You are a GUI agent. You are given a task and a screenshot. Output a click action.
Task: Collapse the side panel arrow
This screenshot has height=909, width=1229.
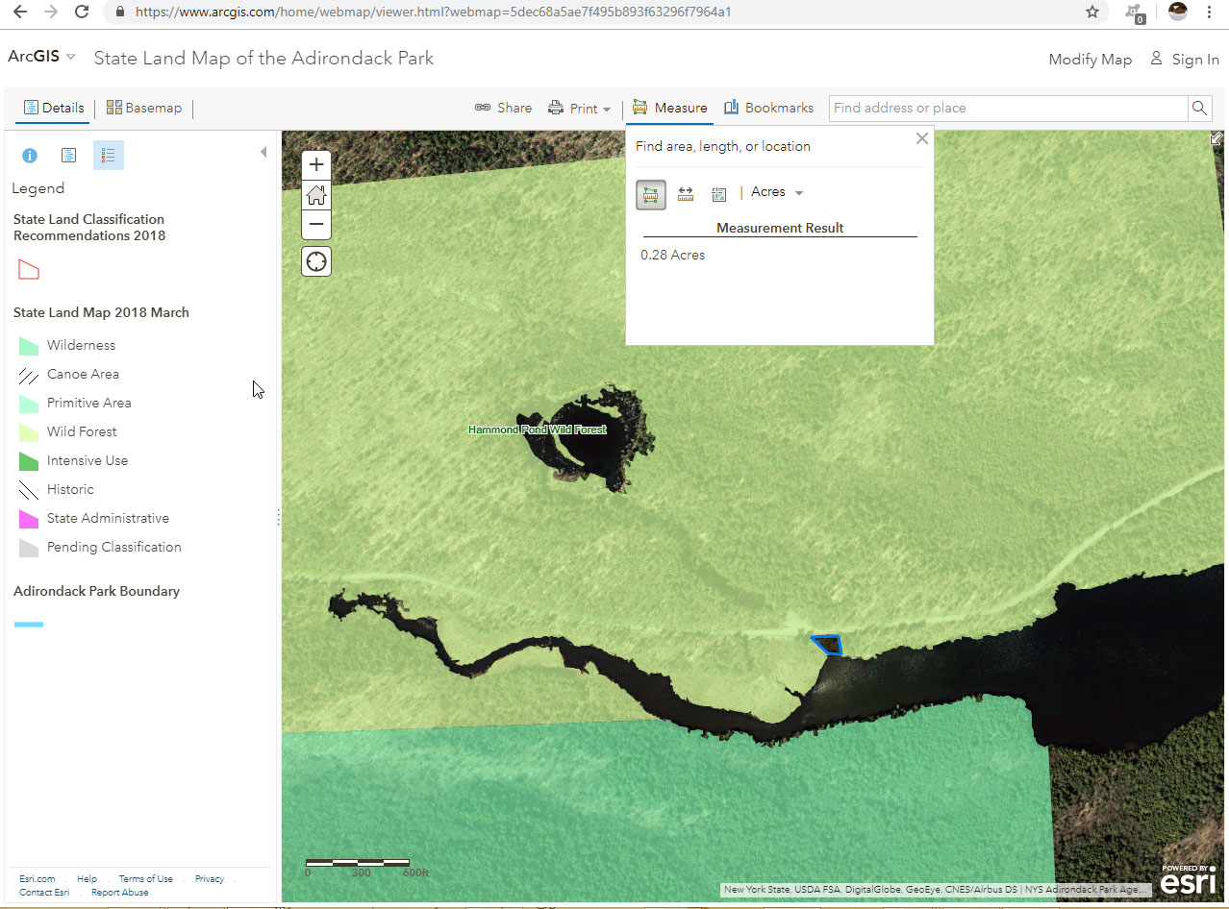point(263,152)
